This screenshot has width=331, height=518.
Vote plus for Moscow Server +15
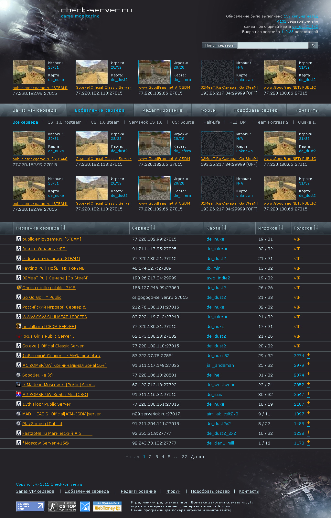point(308,443)
